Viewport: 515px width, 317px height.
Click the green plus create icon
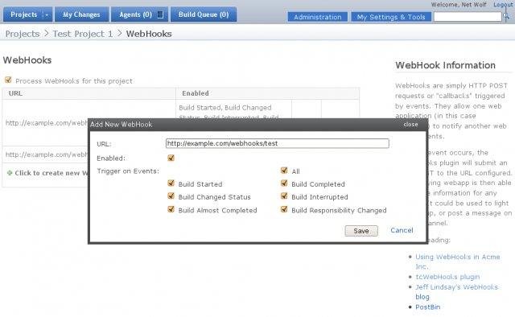click(10, 173)
